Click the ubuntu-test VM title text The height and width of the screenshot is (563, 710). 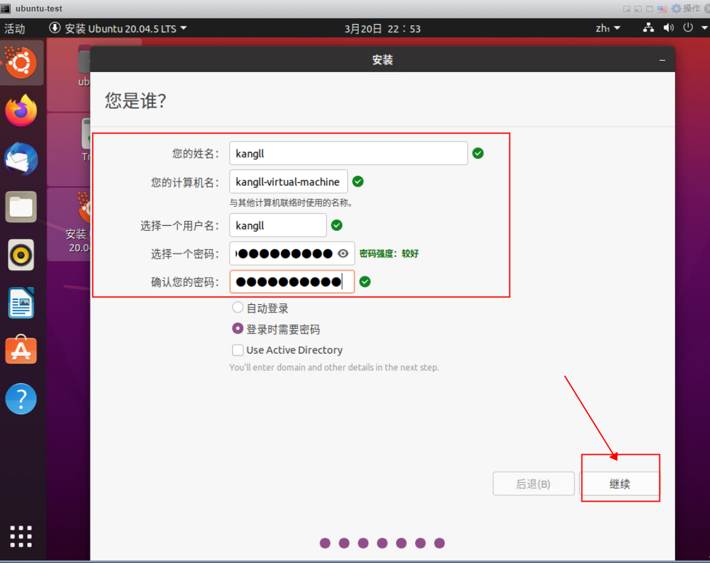pos(39,9)
